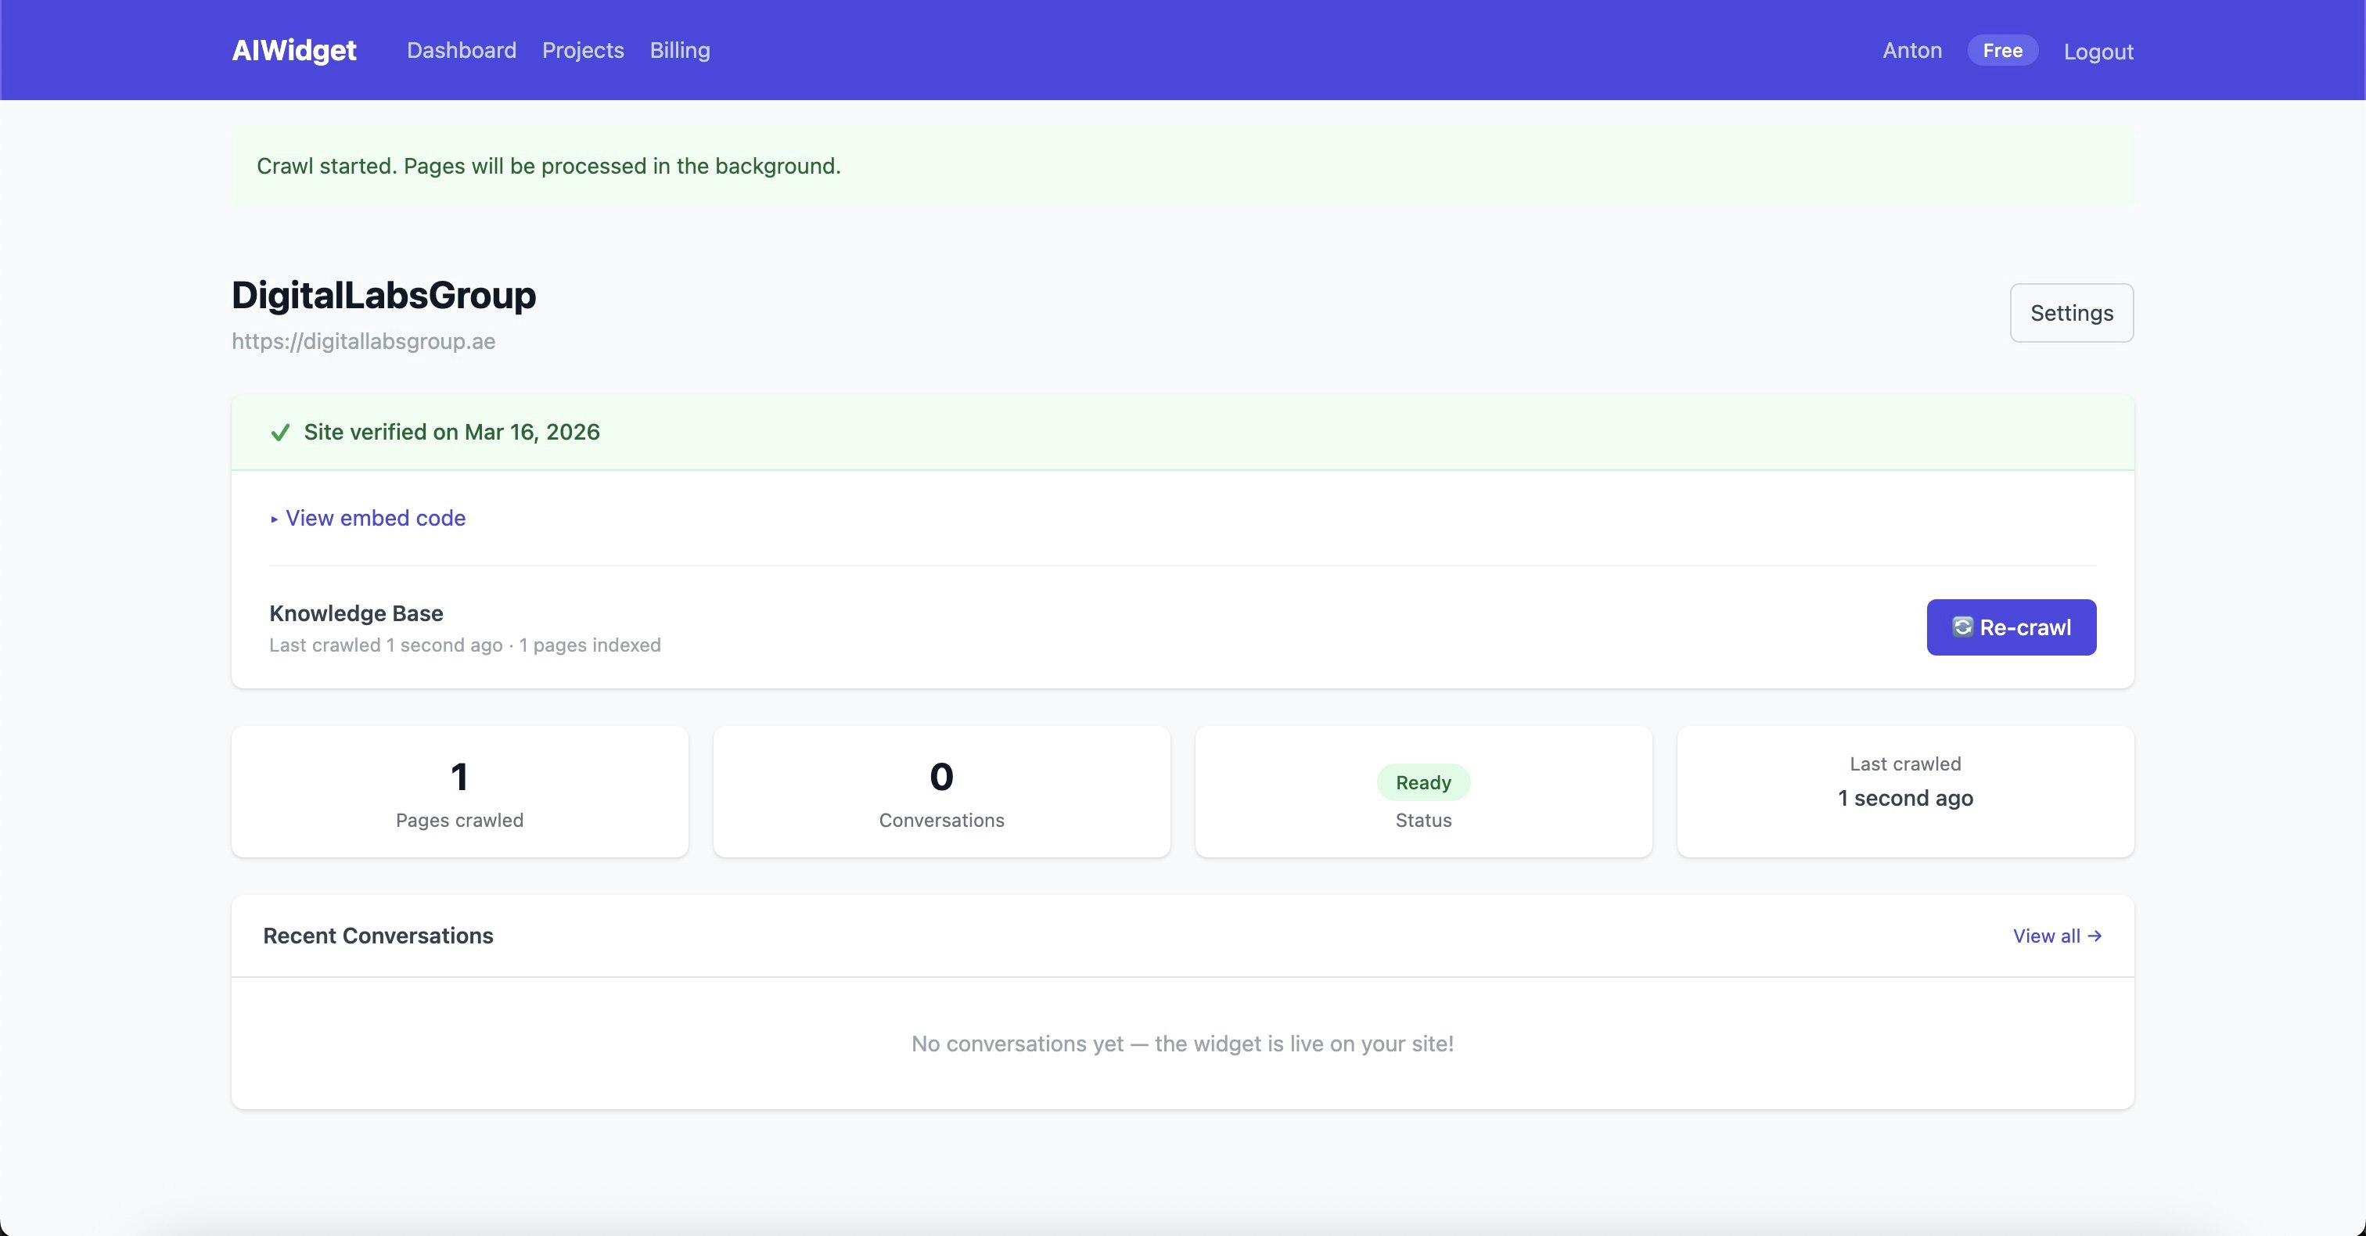Click the Free plan badge
2366x1236 pixels.
tap(2001, 51)
